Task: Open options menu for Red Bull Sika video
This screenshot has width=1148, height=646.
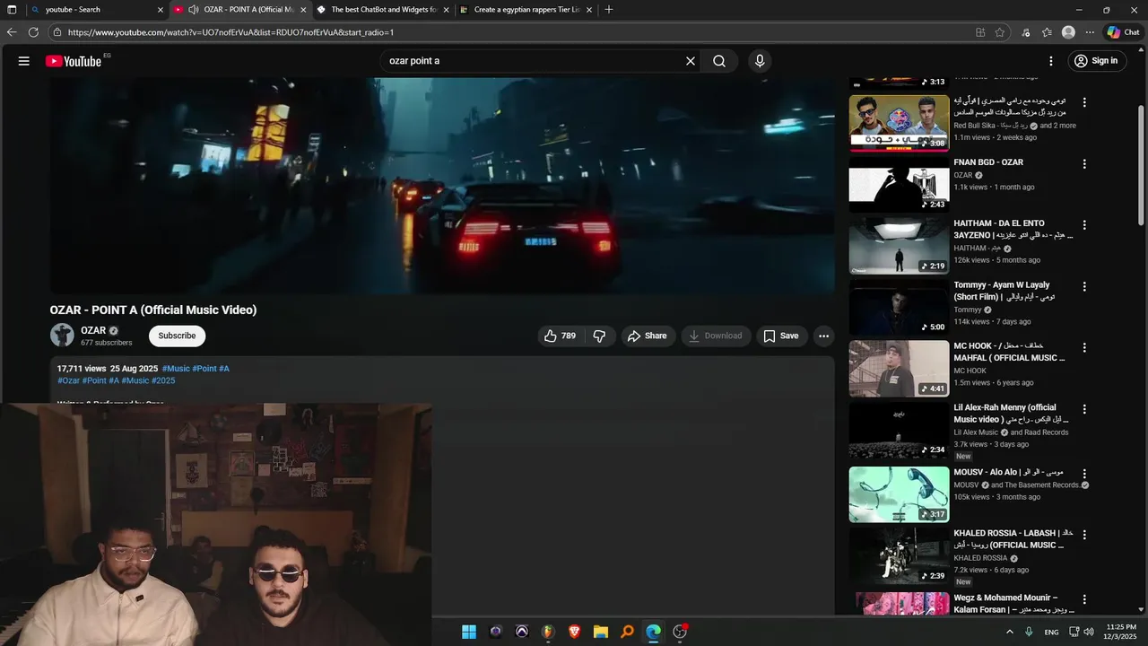Action: (x=1084, y=102)
